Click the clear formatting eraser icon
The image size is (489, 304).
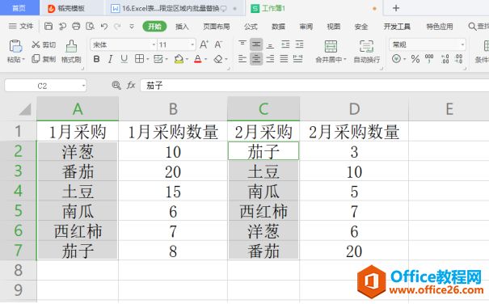pos(218,59)
